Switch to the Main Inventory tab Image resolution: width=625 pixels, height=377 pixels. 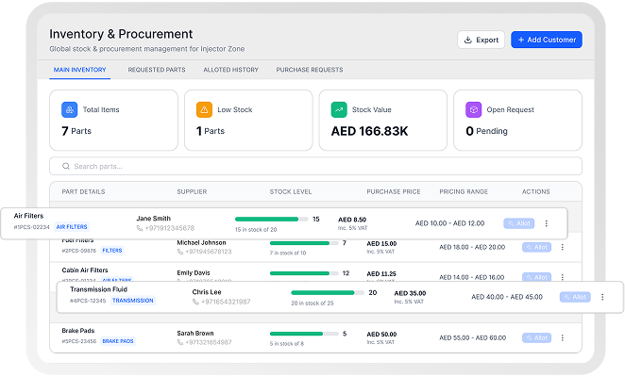(x=79, y=70)
